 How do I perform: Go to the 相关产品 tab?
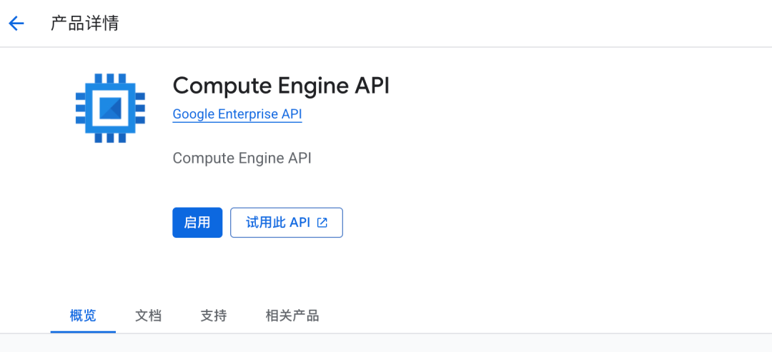click(292, 316)
